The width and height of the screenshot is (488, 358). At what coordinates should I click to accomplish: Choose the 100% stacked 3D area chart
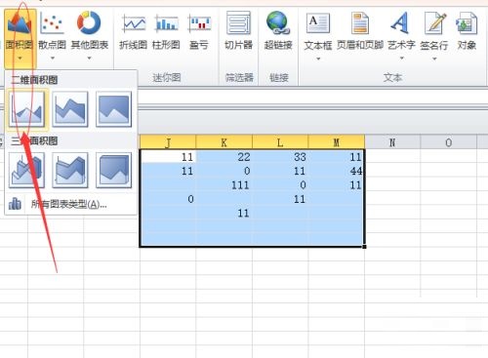pyautogui.click(x=113, y=171)
